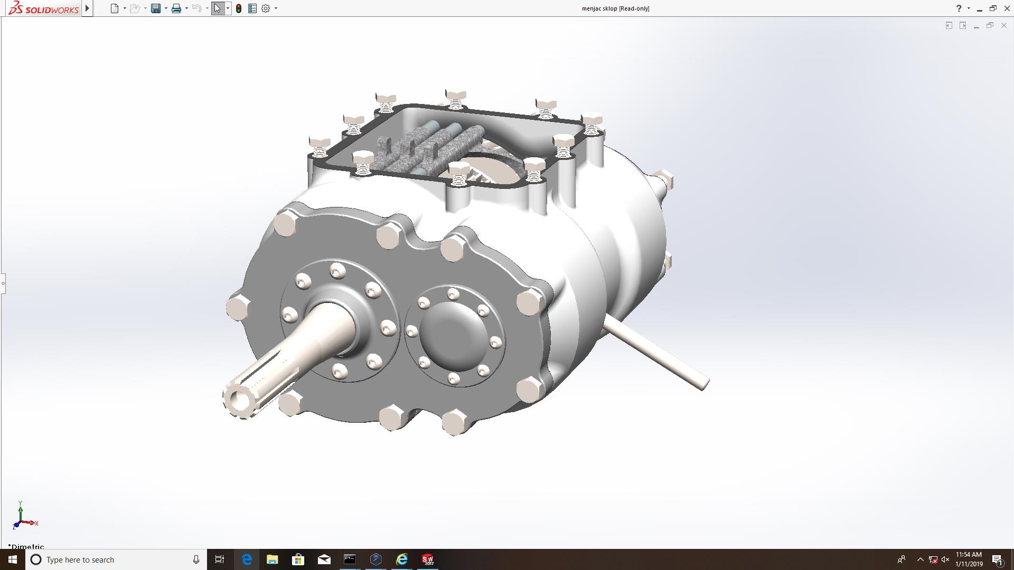The height and width of the screenshot is (570, 1014).
Task: Open the Options gear icon
Action: tap(266, 8)
